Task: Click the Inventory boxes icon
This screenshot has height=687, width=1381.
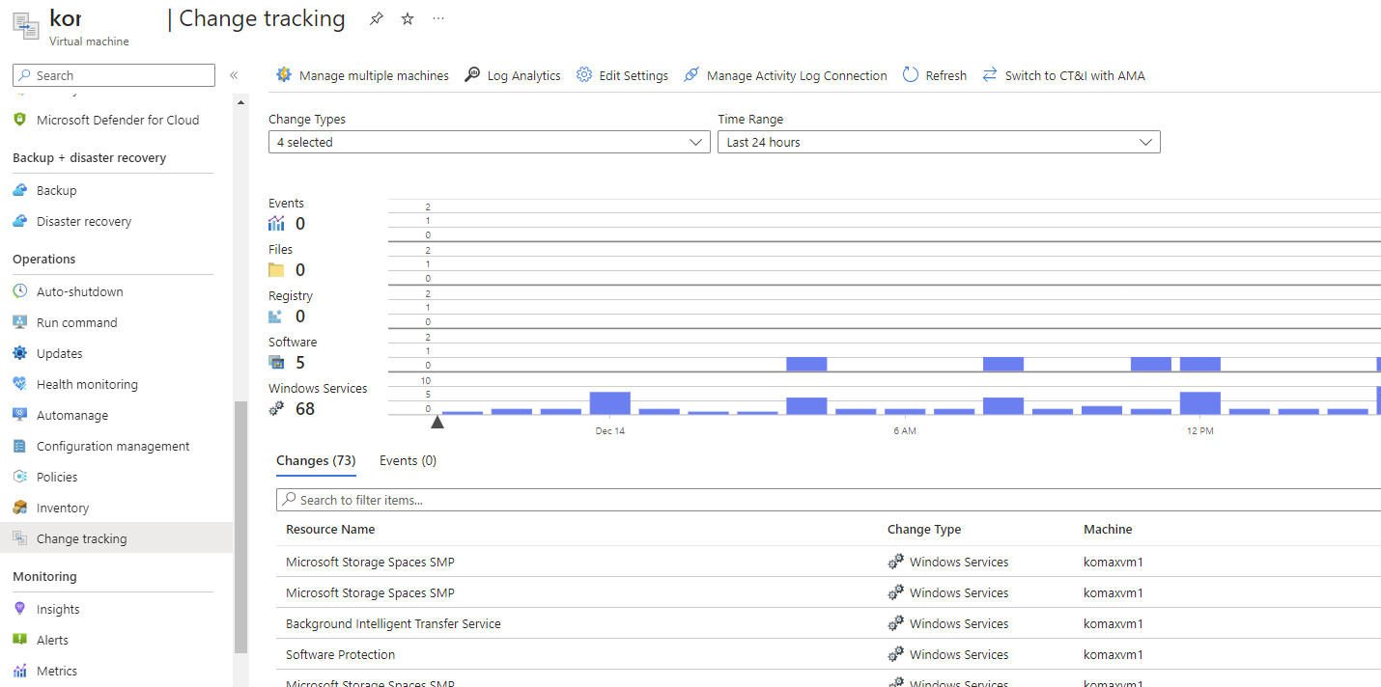Action: 19,508
